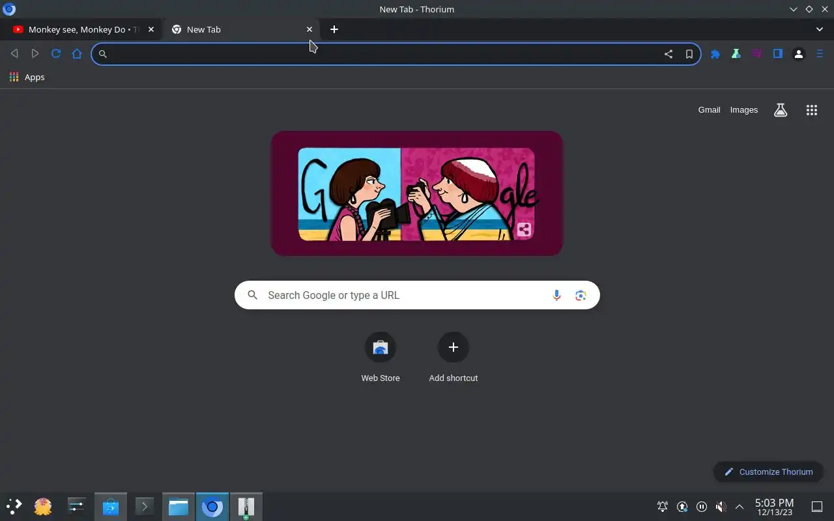Click the magnifier icon in Google search box

point(253,295)
